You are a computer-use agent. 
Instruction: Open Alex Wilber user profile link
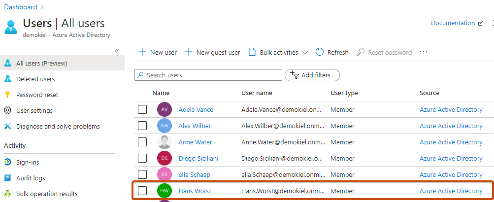point(195,126)
